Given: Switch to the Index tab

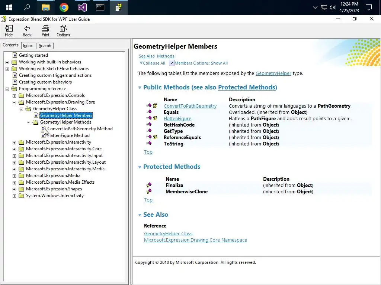Looking at the screenshot, I should tap(28, 46).
